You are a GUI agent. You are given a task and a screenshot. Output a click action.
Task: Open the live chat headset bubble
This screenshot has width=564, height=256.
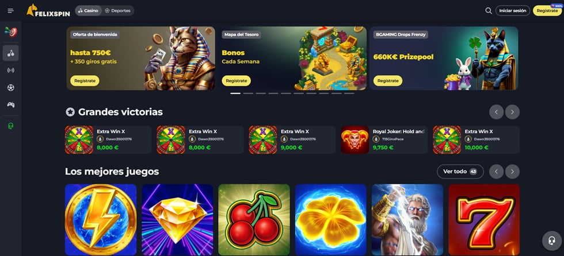coord(552,241)
